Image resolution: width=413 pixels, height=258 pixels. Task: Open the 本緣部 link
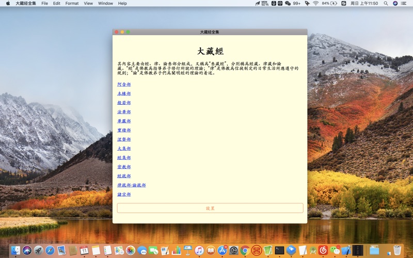click(124, 93)
